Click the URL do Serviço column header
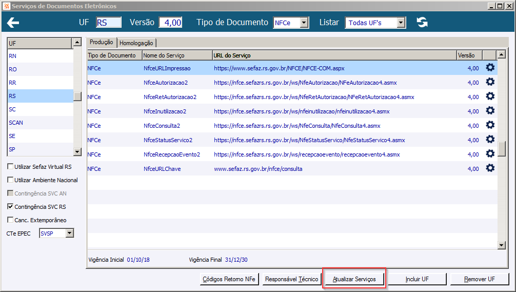This screenshot has height=292, width=516. (x=334, y=55)
